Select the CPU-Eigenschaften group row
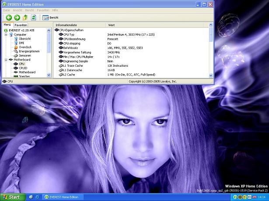Screen dimensions: 269x201 [x=69, y=30]
